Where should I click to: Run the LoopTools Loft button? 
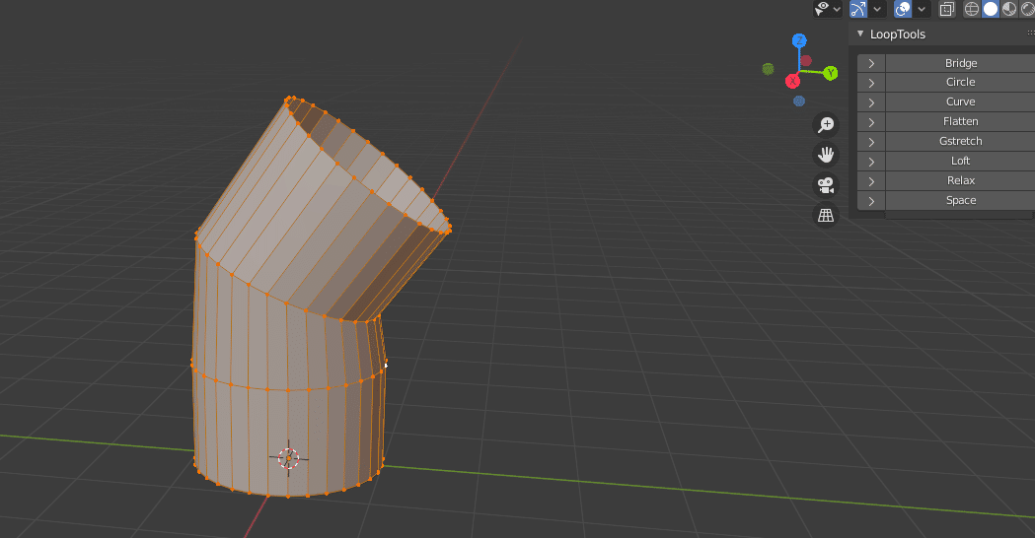(960, 162)
